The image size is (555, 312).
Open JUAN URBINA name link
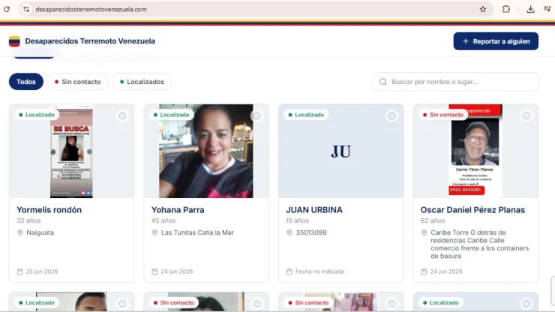pos(314,210)
